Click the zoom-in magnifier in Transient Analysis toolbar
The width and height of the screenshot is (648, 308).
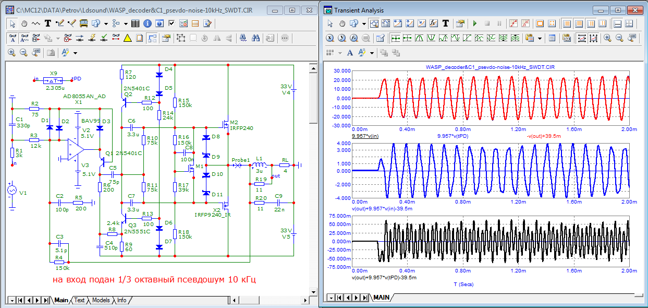tap(607, 38)
